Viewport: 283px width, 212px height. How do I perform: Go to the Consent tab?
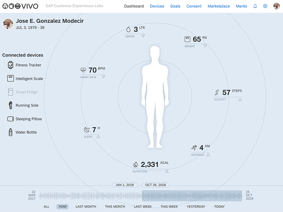[x=194, y=6]
